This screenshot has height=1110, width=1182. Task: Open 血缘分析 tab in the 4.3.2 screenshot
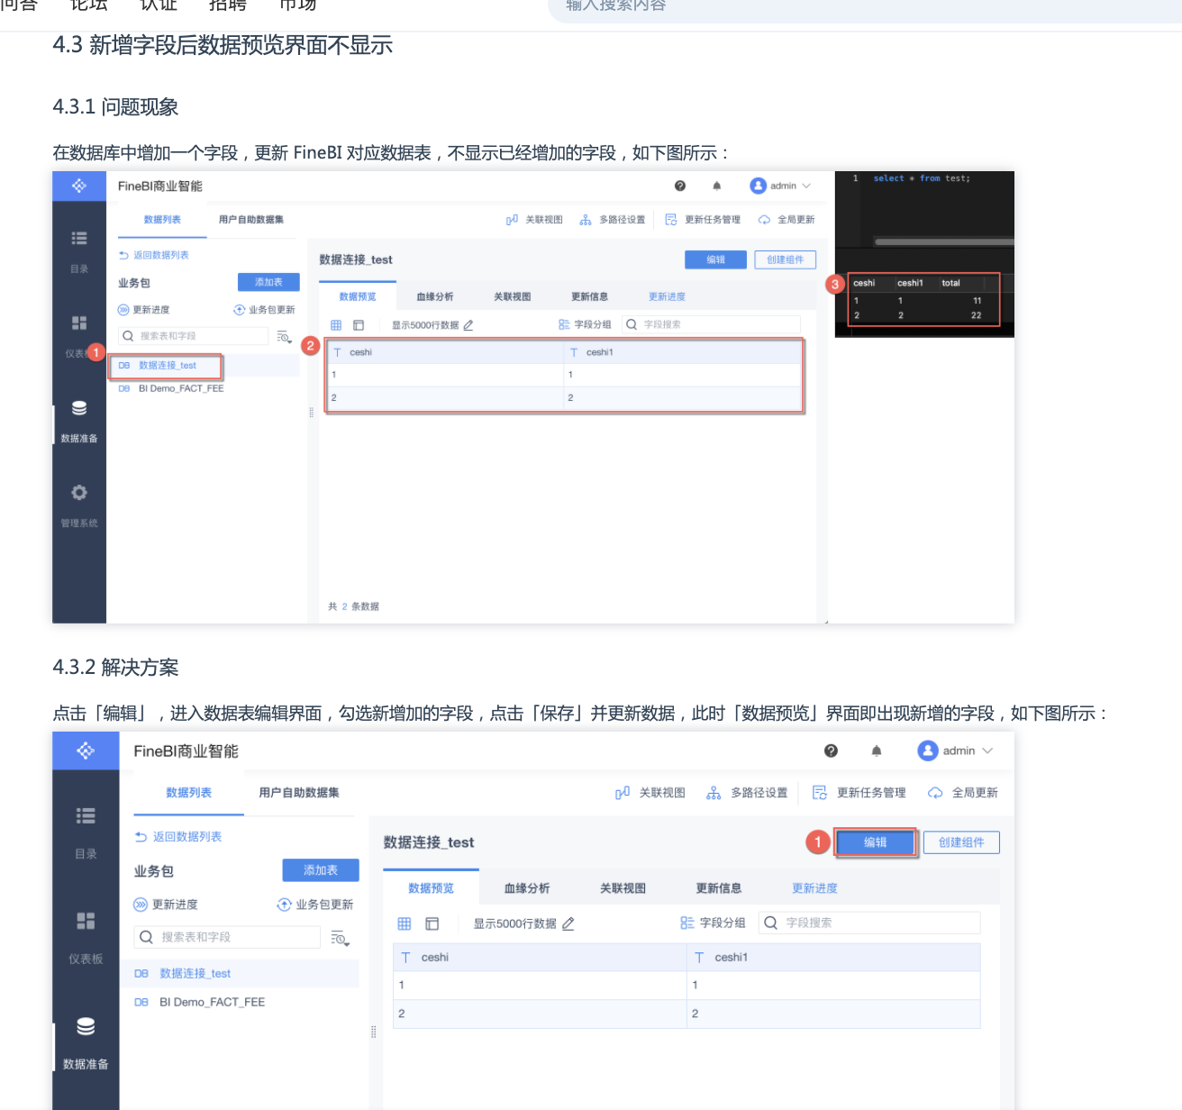[x=527, y=888]
